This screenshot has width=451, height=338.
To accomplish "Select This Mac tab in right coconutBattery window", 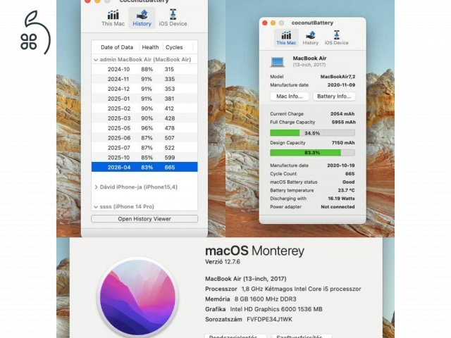I will (x=286, y=37).
